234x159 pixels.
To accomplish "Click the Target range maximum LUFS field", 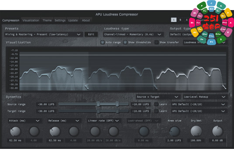I will tap(140, 111).
